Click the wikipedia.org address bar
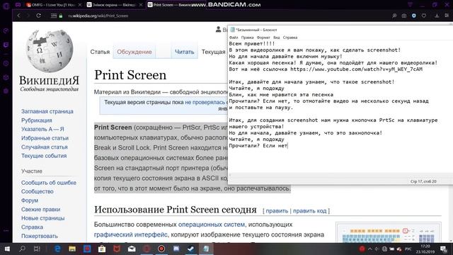Image resolution: width=453 pixels, height=255 pixels. coord(98,16)
